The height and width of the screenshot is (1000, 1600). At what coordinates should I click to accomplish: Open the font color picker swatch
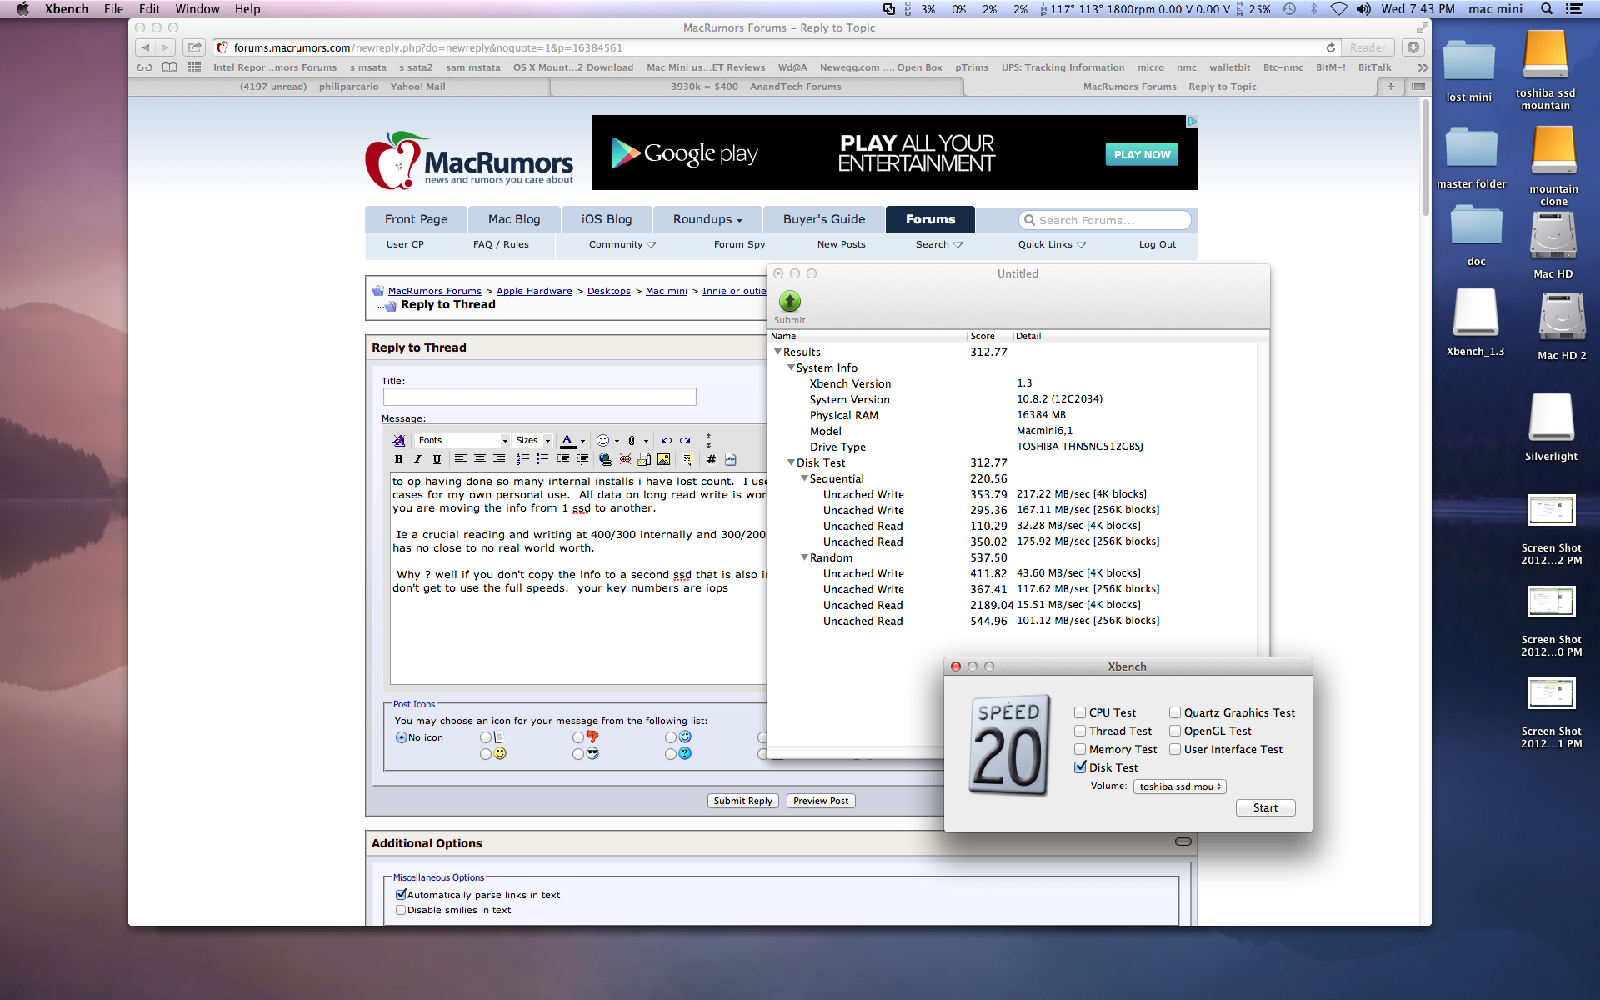click(567, 440)
